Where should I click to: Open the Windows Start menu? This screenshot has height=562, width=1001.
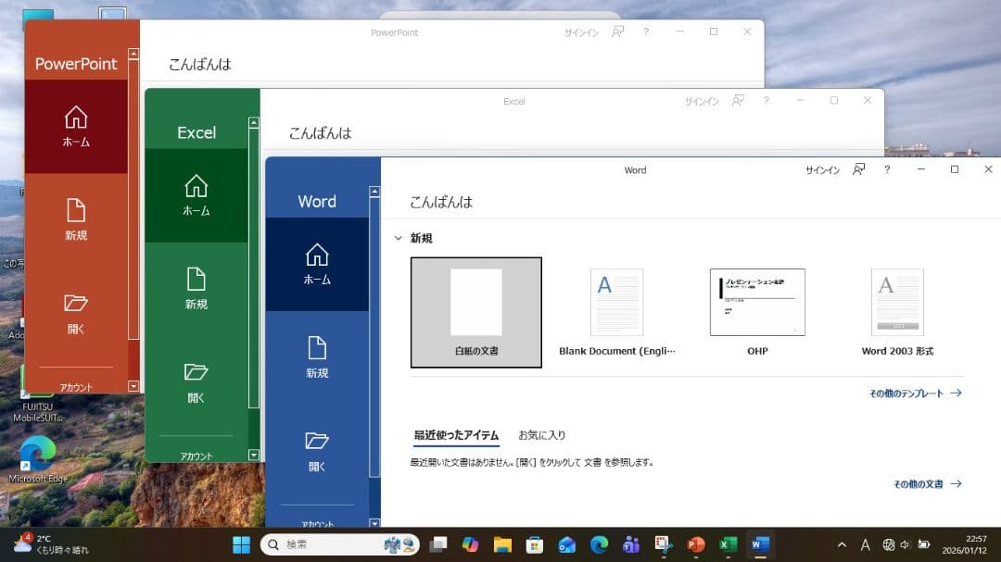(240, 544)
